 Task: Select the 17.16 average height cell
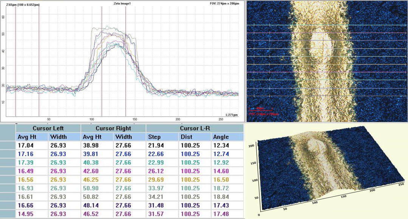pyautogui.click(x=32, y=154)
